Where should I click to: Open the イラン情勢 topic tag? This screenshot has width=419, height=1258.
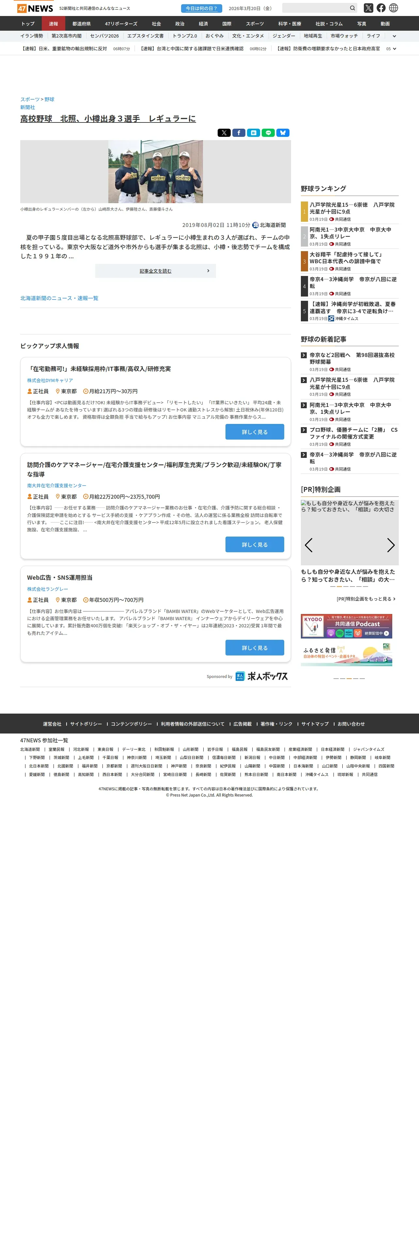[x=32, y=36]
